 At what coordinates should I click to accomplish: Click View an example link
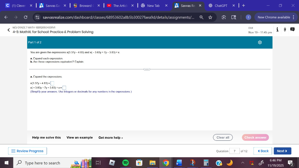click(x=80, y=138)
